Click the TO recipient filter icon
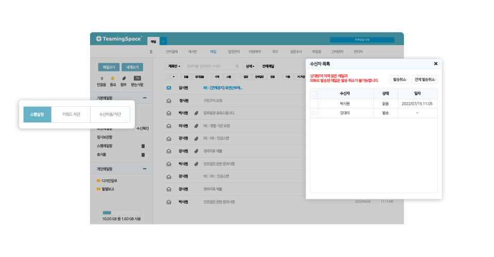Viewport: 494px width, 257px height. [137, 78]
